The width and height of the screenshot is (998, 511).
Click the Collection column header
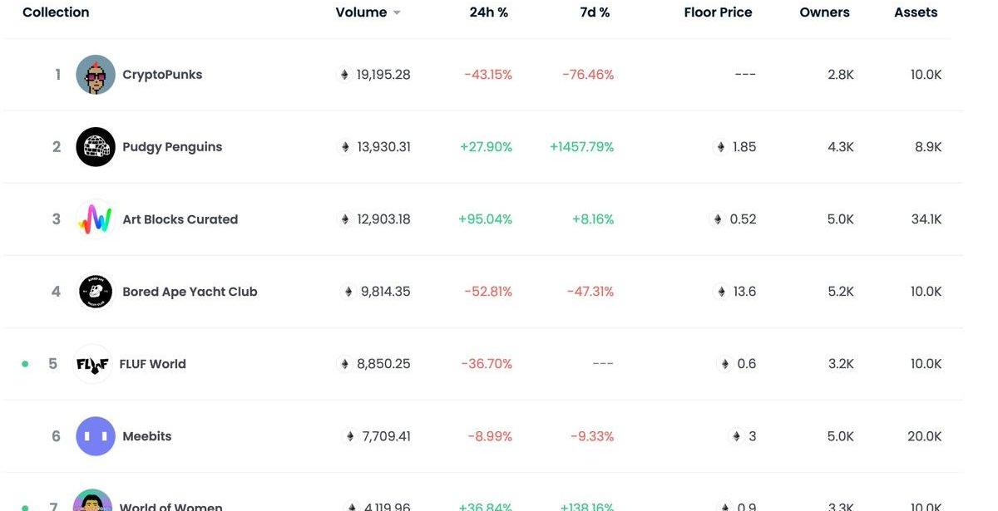[x=56, y=12]
